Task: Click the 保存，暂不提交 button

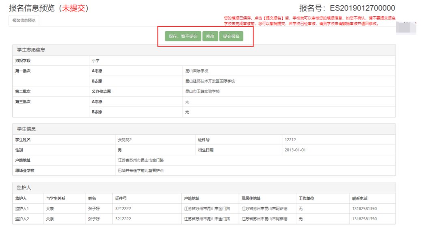Action: coord(183,36)
